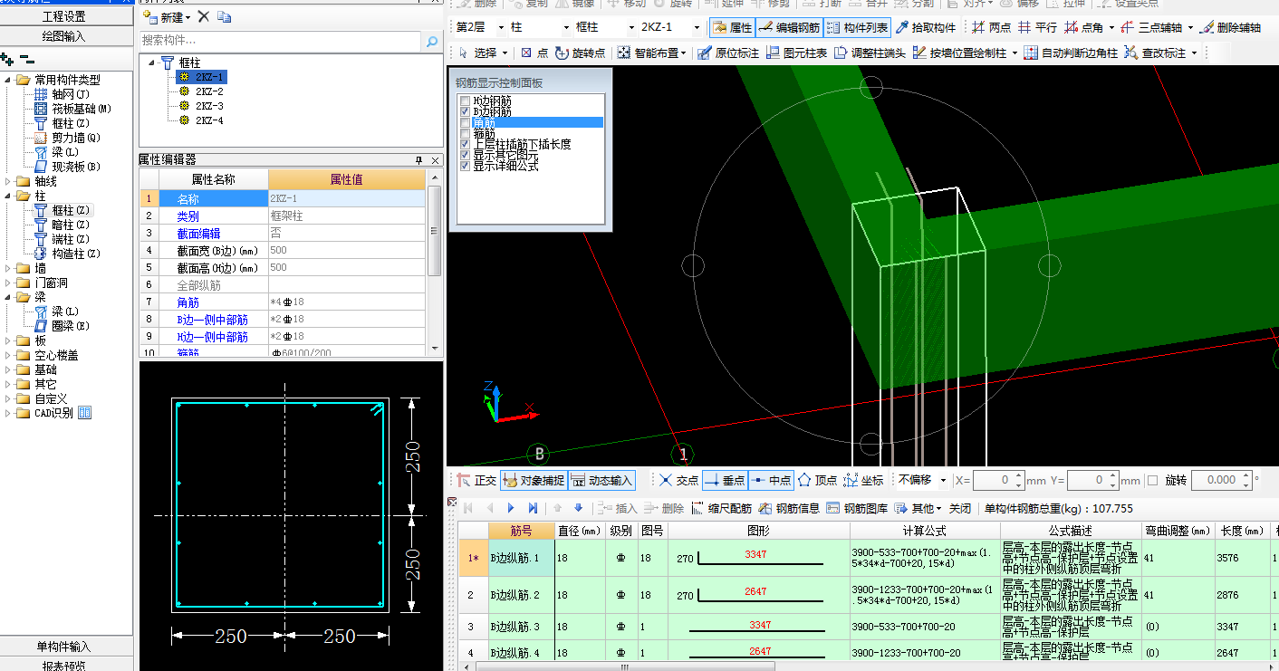Click the expand-all plus icon
The image size is (1279, 671).
pyautogui.click(x=7, y=59)
